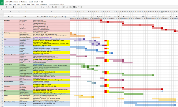Click the document title text
The image size is (178, 107).
click(x=22, y=2)
